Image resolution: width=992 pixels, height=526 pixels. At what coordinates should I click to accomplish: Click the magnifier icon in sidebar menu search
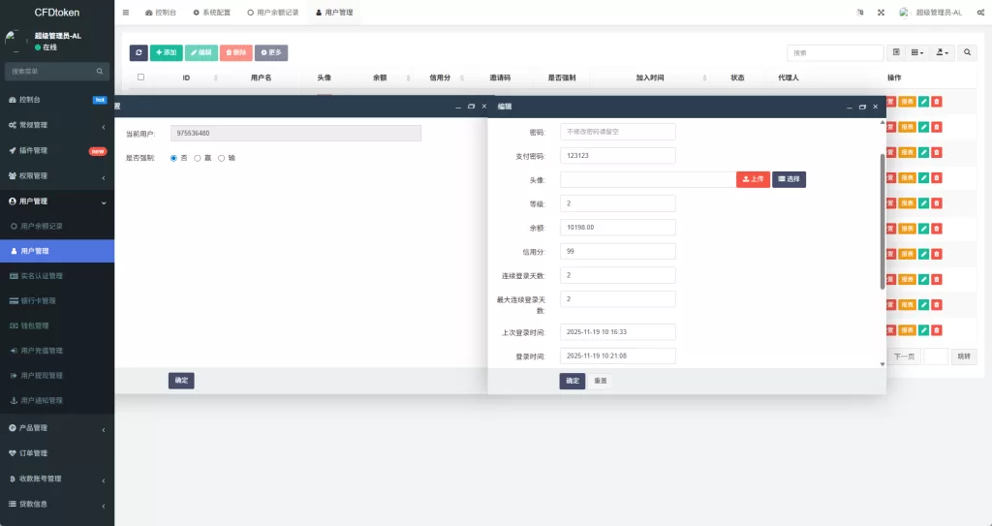100,72
